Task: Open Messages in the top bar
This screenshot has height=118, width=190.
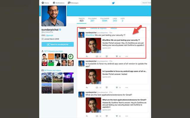Action: click(73, 3)
